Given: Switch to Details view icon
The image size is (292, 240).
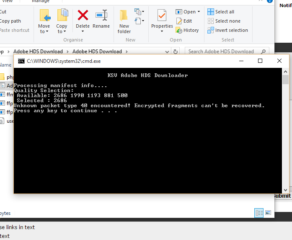Looking at the screenshot, I should coord(259,213).
